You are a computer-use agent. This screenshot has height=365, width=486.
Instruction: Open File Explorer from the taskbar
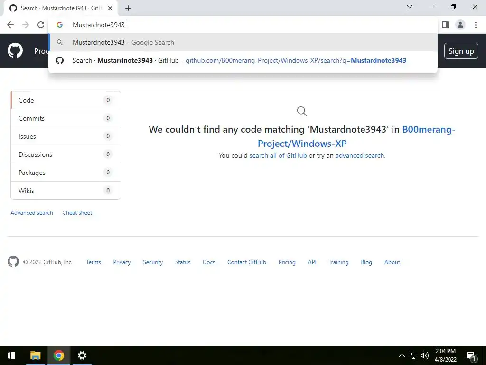click(x=35, y=355)
